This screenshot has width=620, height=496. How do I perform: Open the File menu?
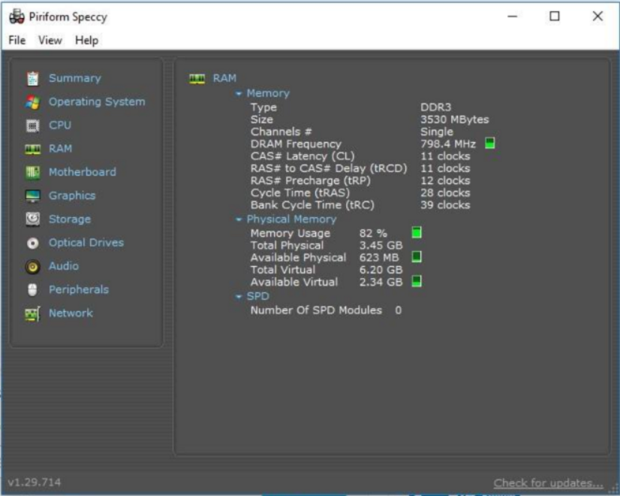click(x=17, y=41)
